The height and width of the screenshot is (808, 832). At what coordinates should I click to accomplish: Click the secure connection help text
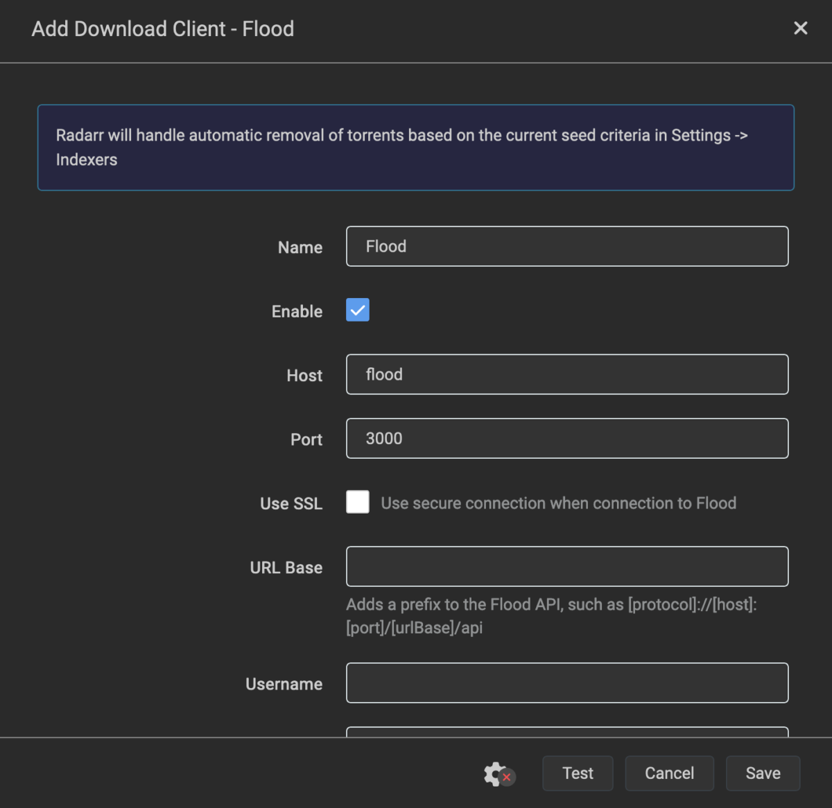(x=558, y=504)
